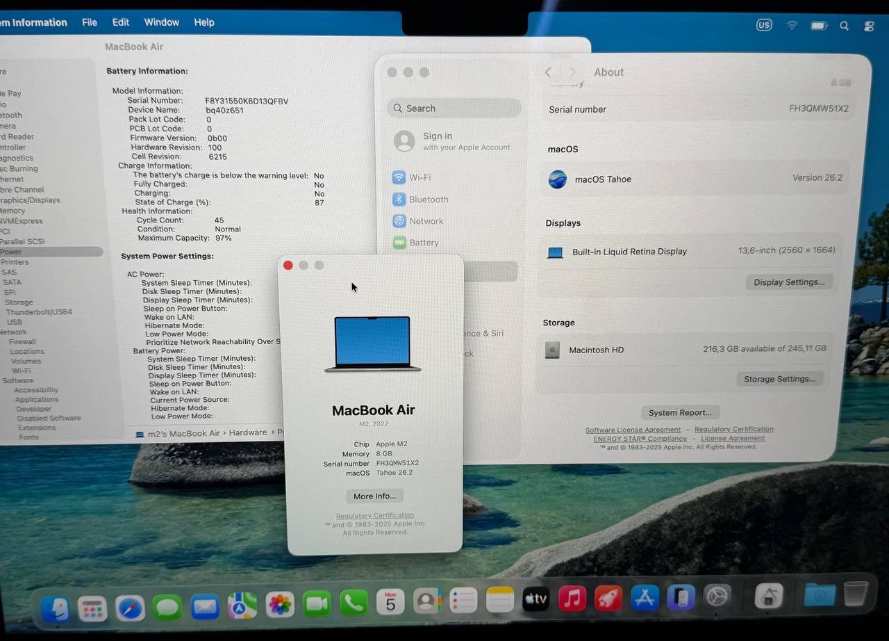The height and width of the screenshot is (641, 889).
Task: Click the Display Settings... button
Action: tap(789, 282)
